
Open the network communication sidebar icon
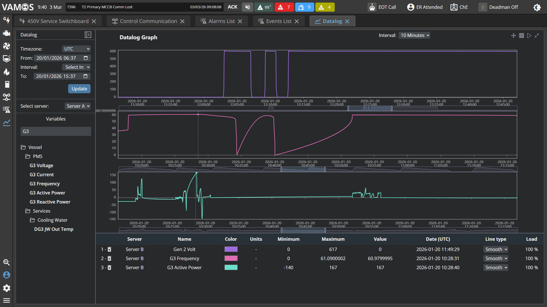point(6,97)
